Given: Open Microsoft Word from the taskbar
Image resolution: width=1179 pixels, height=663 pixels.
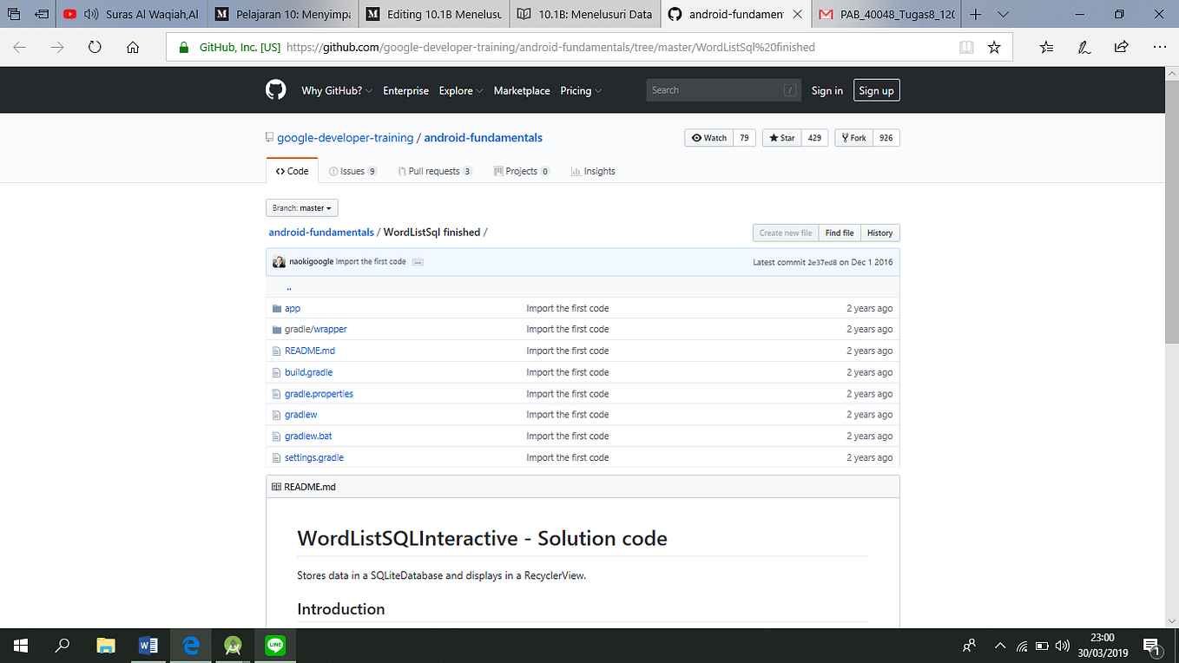Looking at the screenshot, I should [148, 645].
